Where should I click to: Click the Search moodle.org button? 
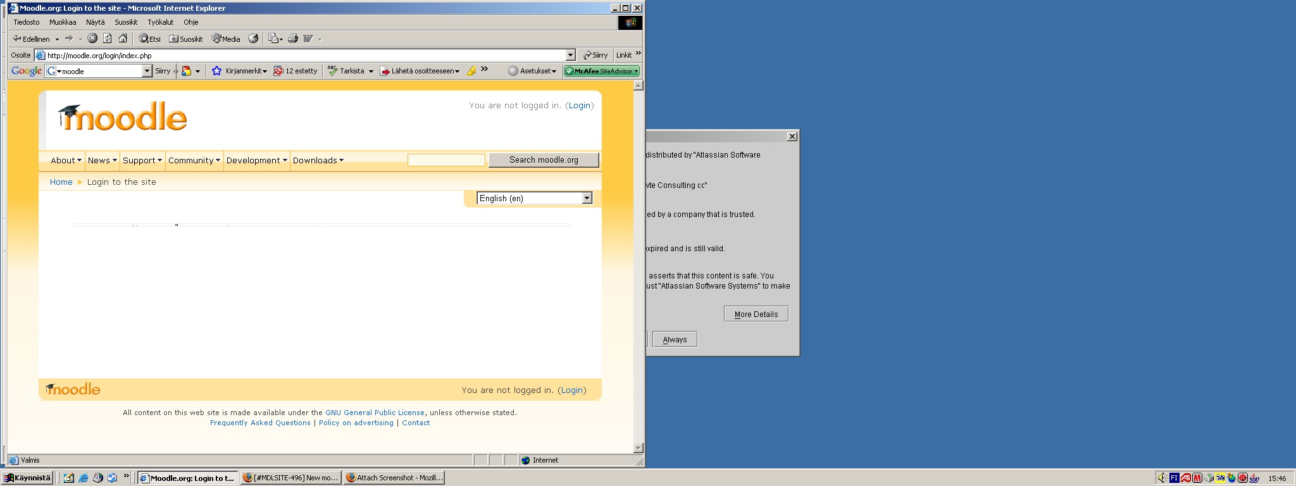click(x=544, y=159)
